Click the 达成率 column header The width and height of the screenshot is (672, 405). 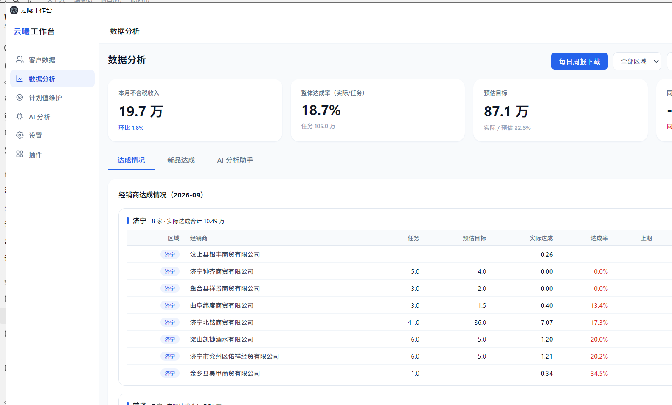(599, 238)
